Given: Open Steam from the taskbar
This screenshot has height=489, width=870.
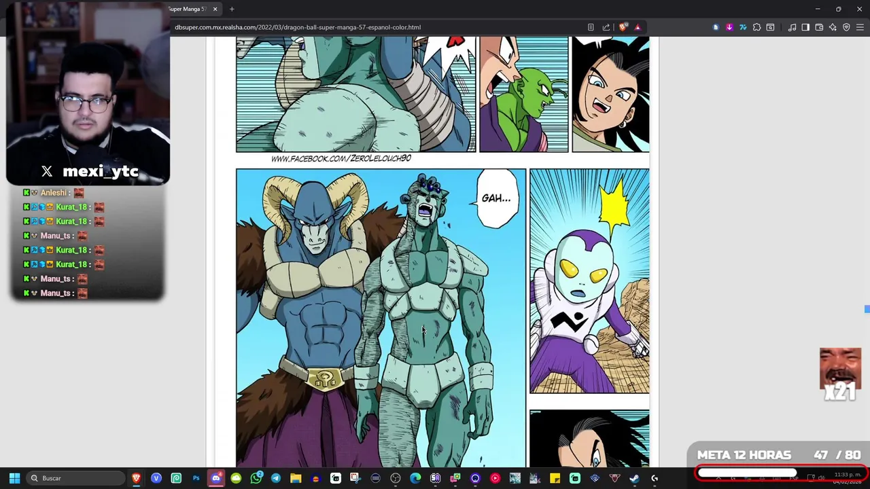Looking at the screenshot, I should (634, 478).
